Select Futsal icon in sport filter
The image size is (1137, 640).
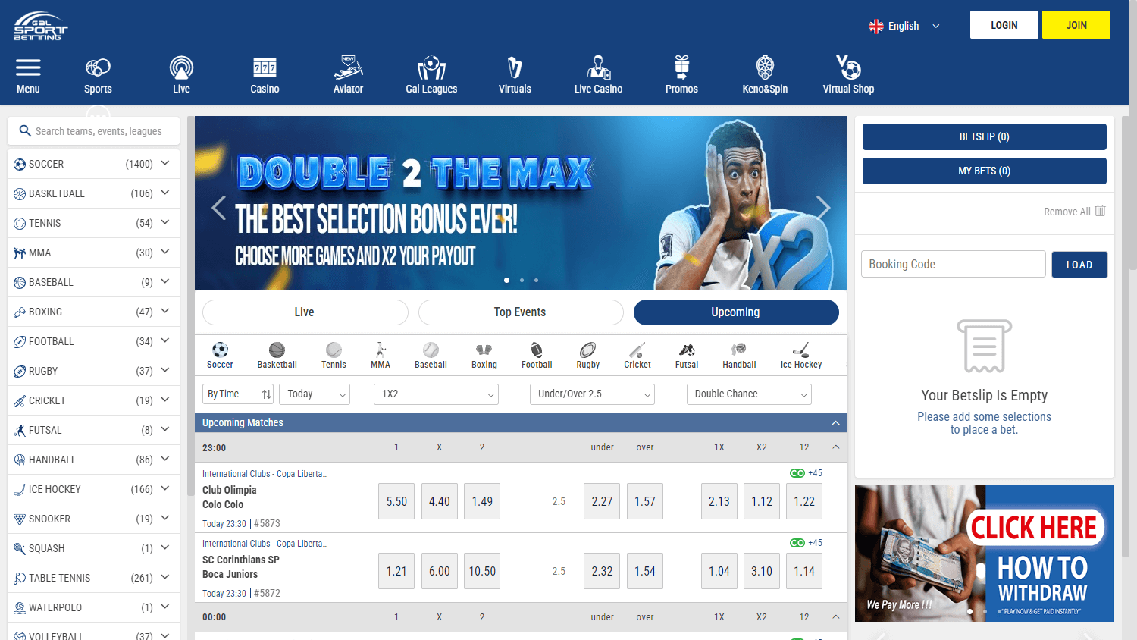(x=687, y=350)
